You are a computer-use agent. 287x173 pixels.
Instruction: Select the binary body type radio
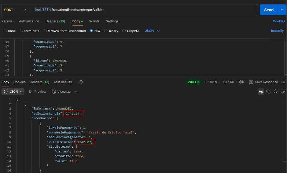(x=106, y=31)
